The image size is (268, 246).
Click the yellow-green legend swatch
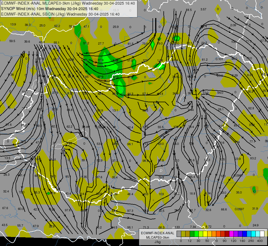point(201,234)
